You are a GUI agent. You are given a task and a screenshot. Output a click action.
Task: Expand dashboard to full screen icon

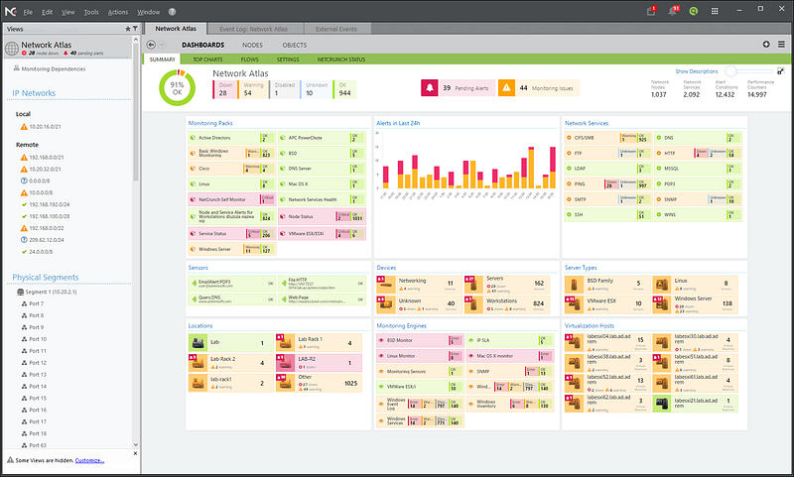click(780, 71)
